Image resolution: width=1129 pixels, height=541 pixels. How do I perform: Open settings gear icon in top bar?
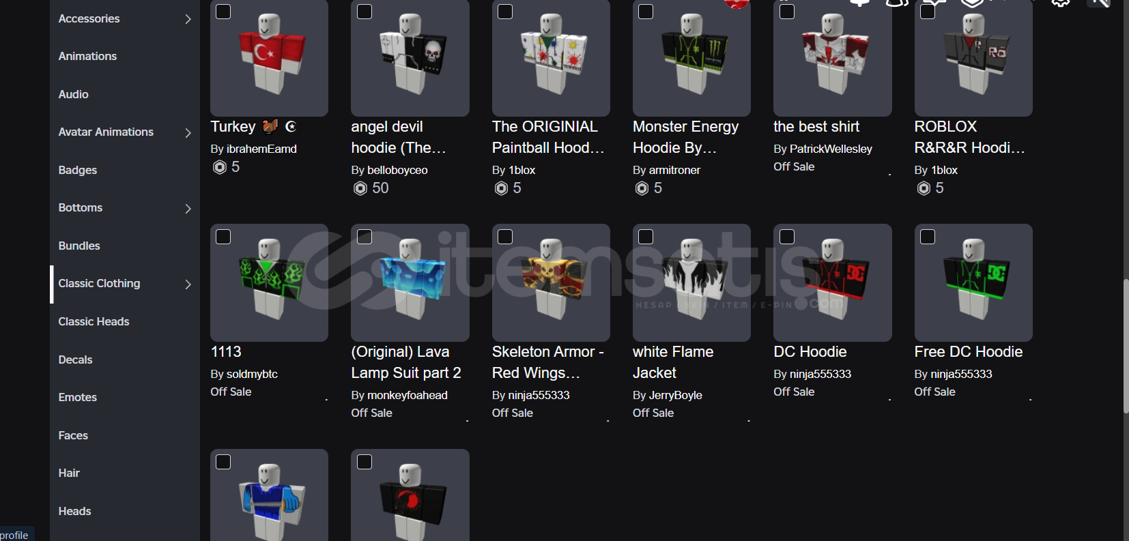(x=1060, y=3)
